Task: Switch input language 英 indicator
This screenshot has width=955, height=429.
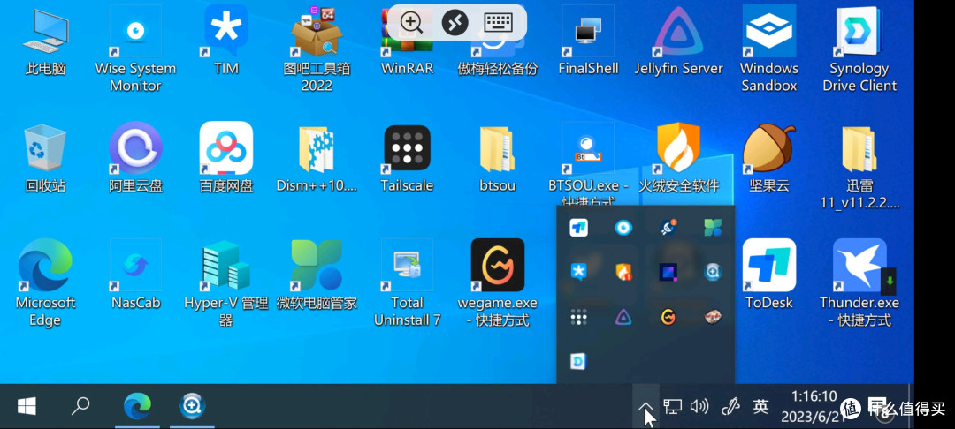Action: pos(760,406)
